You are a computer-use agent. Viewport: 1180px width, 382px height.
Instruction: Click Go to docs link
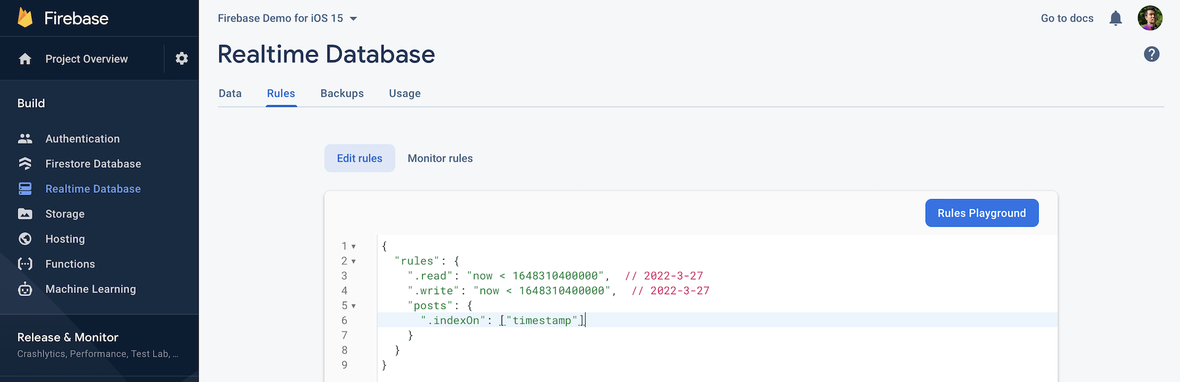tap(1067, 18)
